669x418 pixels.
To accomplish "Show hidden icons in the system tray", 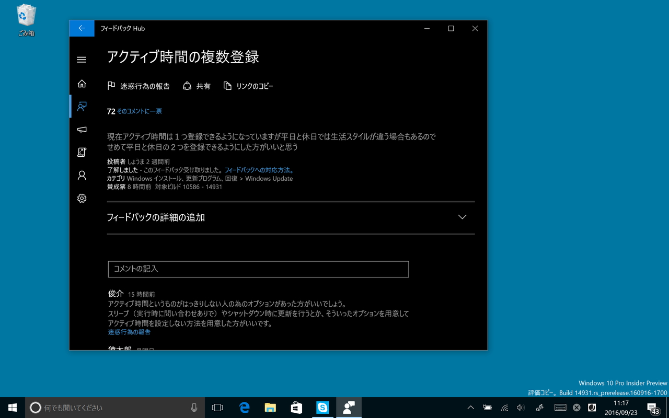I will (x=470, y=408).
